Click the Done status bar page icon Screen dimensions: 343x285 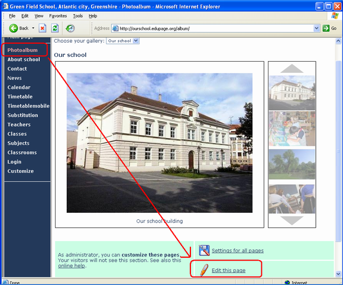(x=5, y=283)
